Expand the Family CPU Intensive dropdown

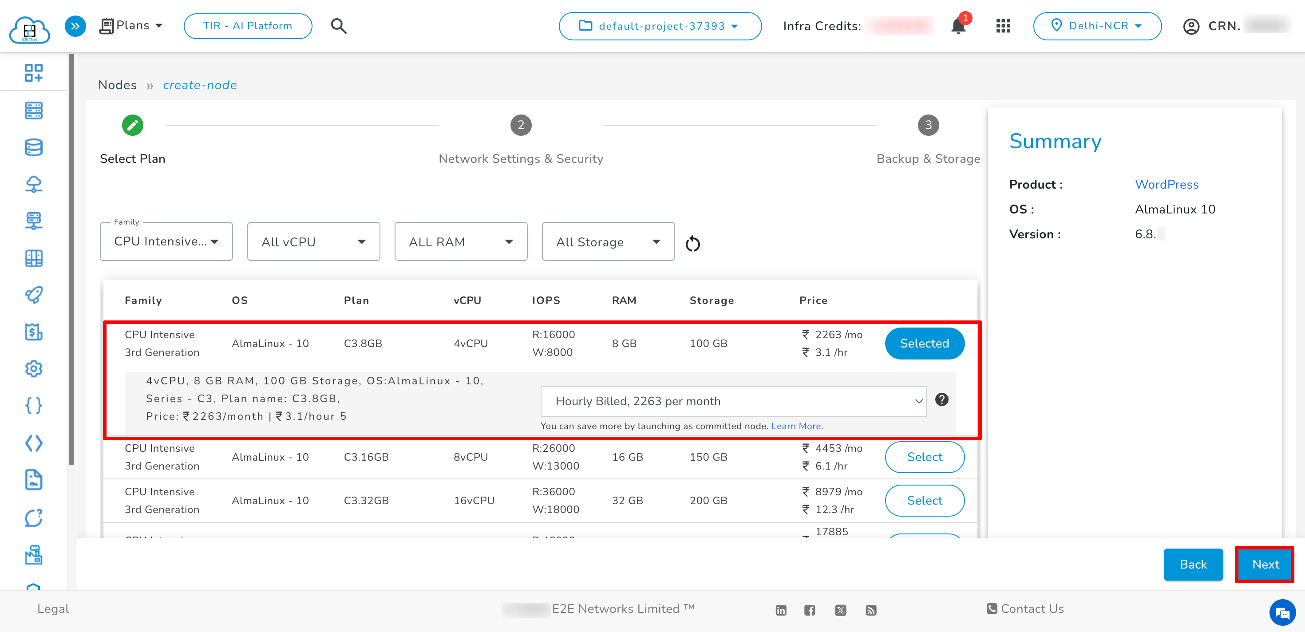(x=166, y=241)
